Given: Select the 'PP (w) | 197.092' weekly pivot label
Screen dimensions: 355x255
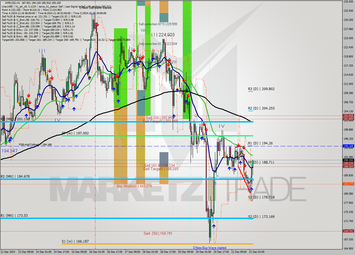Looking at the screenshot, I should tap(75, 133).
